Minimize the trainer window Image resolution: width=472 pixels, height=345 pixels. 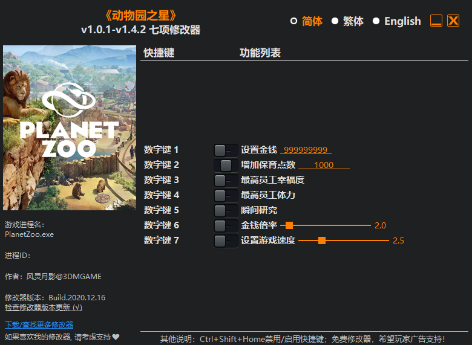(x=436, y=21)
